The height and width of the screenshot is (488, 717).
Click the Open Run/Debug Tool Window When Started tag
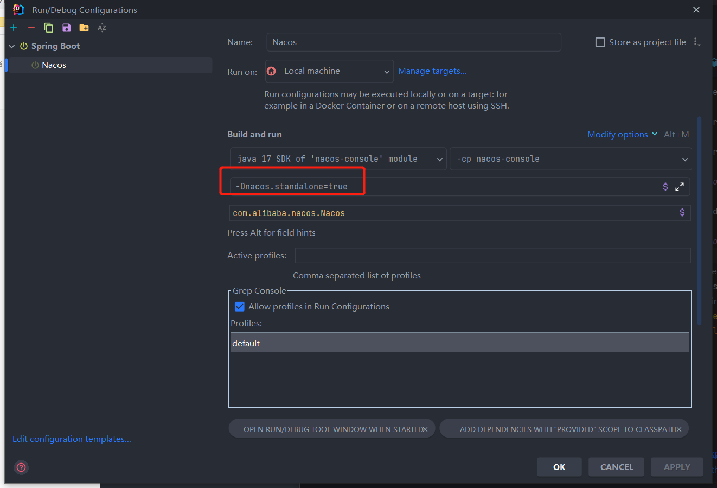(332, 429)
